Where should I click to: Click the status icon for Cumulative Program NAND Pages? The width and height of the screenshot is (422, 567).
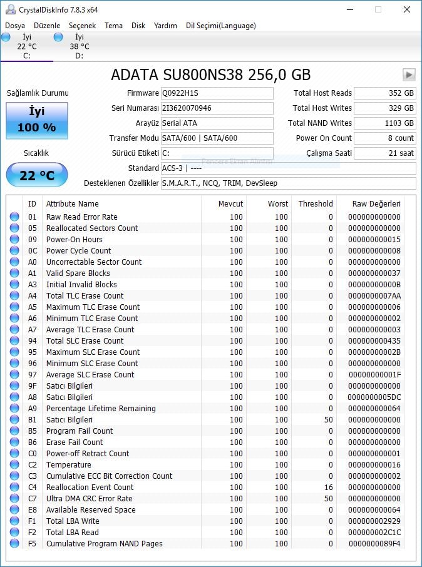click(x=14, y=543)
